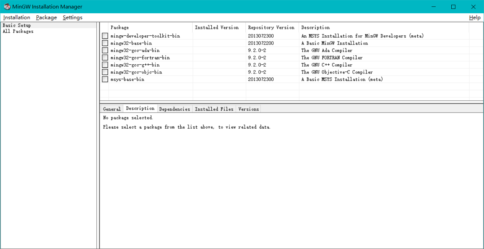Screen dimensions: 484x249
Task: Open the Installation menu
Action: point(17,17)
